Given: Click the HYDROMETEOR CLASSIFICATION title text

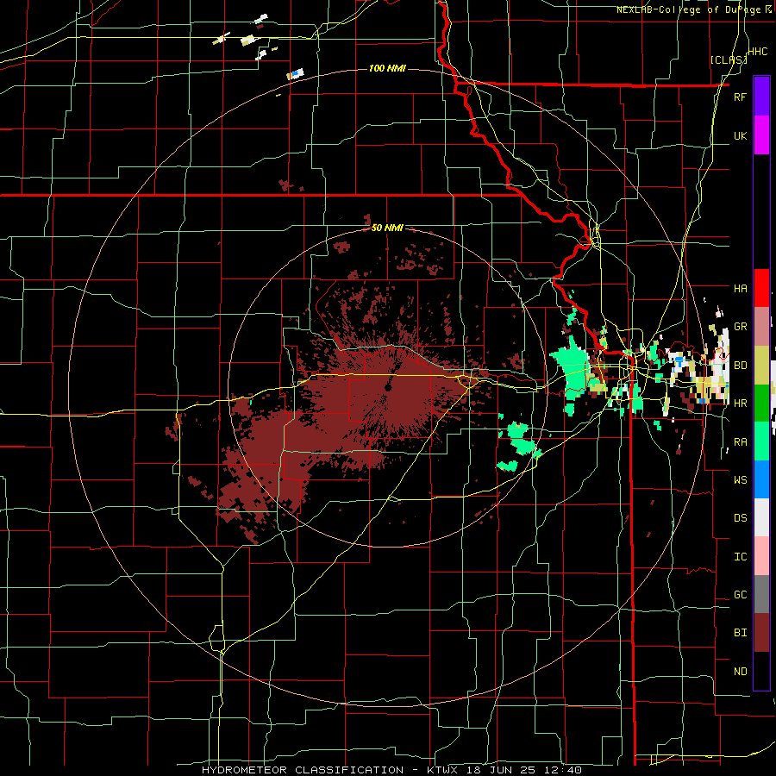Looking at the screenshot, I should coord(303,770).
